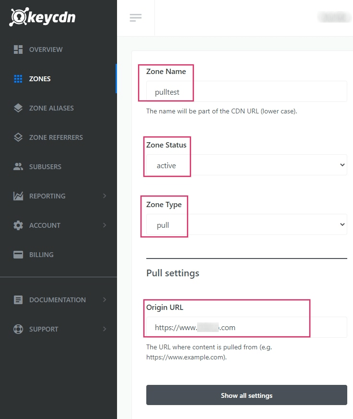Expand the Reporting sidebar section

tap(105, 196)
